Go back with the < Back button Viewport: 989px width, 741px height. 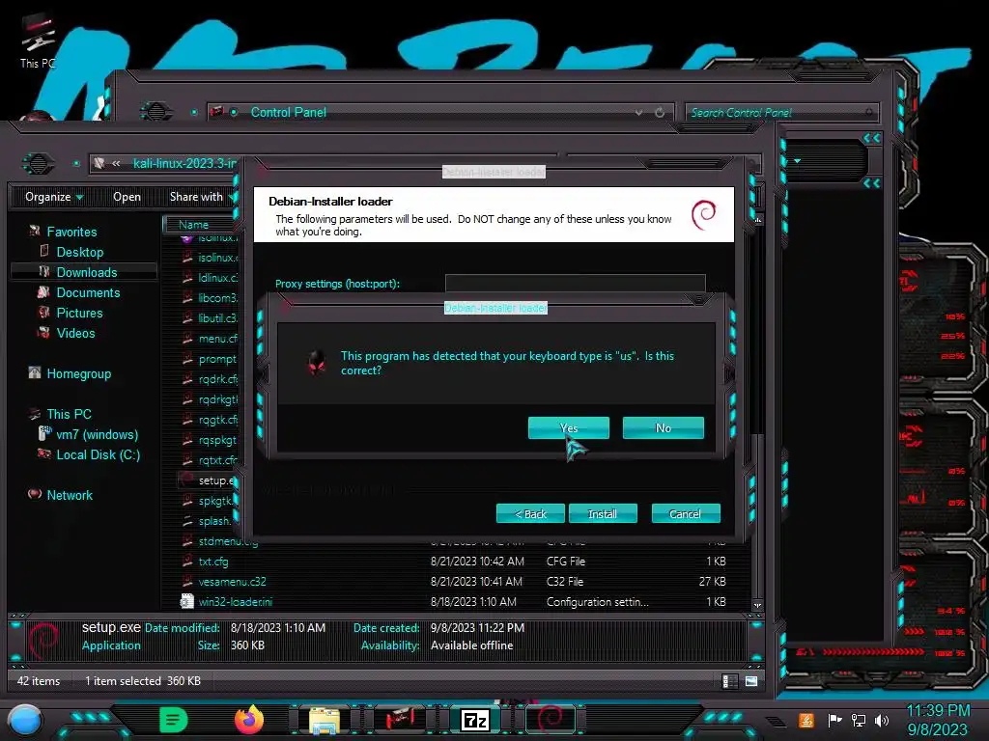pyautogui.click(x=530, y=513)
